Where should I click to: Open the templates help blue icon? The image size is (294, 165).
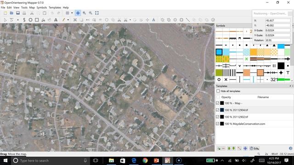tap(290, 148)
